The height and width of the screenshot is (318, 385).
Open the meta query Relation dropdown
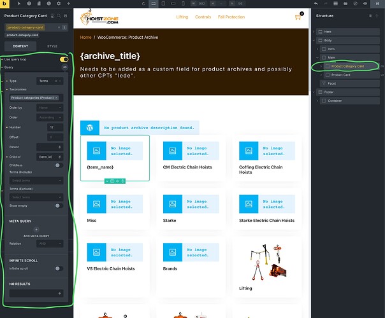coord(50,244)
